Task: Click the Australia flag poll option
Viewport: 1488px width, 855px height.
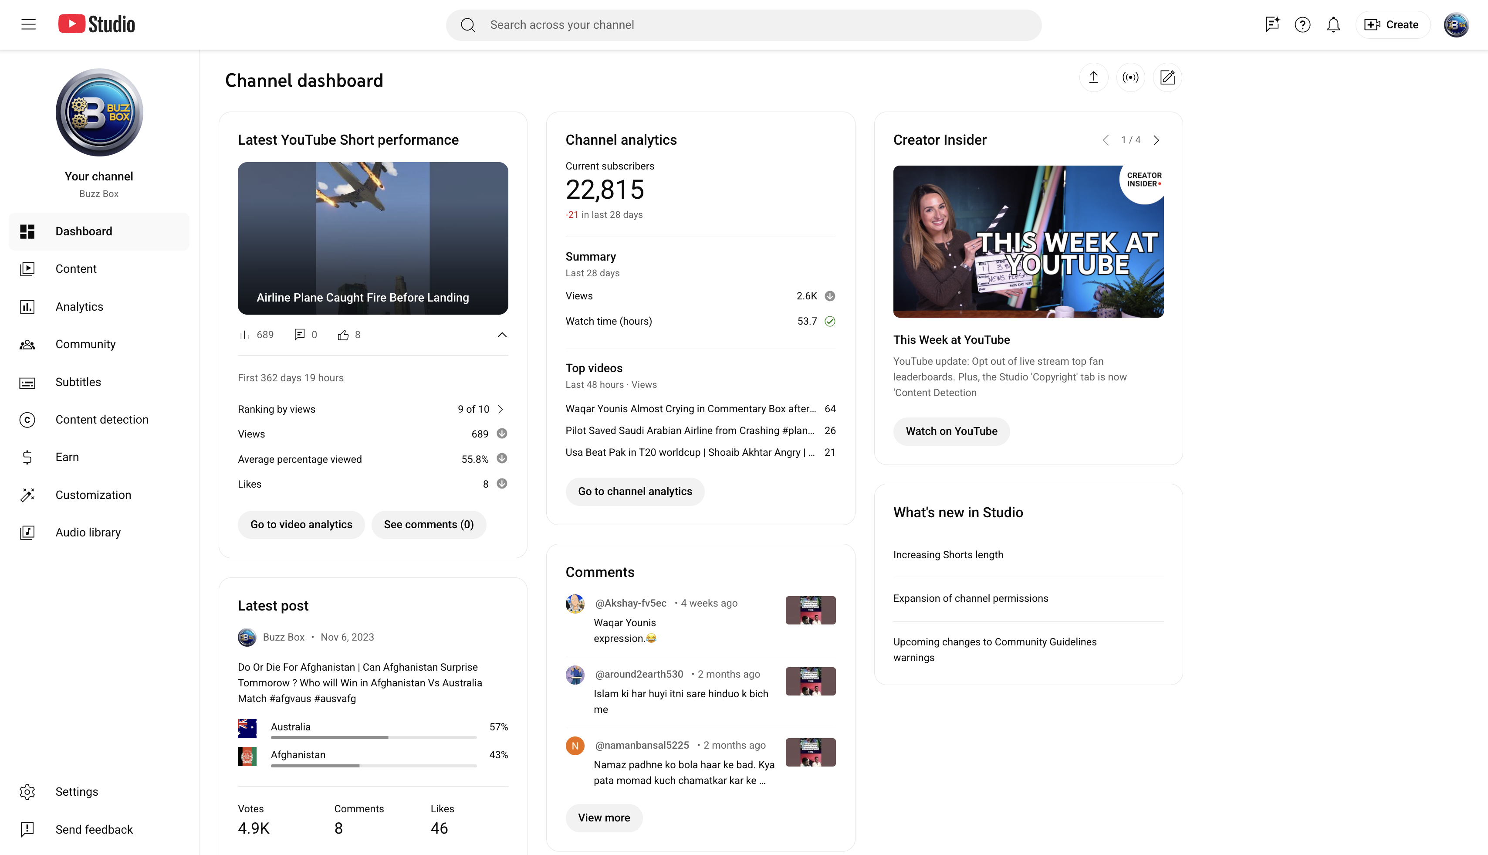Action: coord(247,728)
